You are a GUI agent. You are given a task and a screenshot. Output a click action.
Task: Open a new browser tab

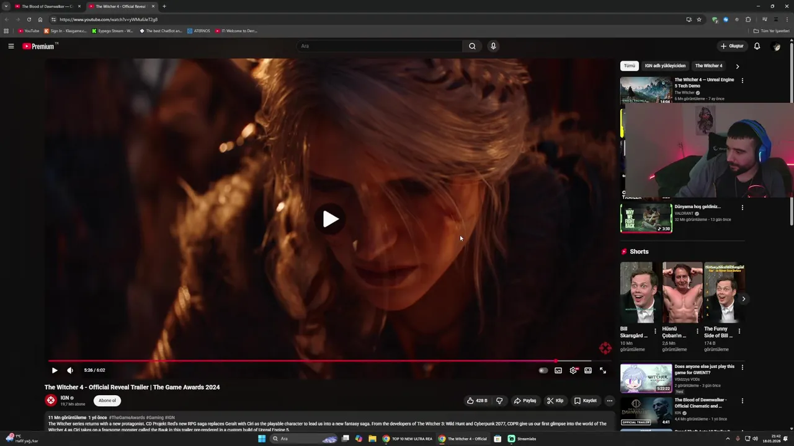pos(164,6)
